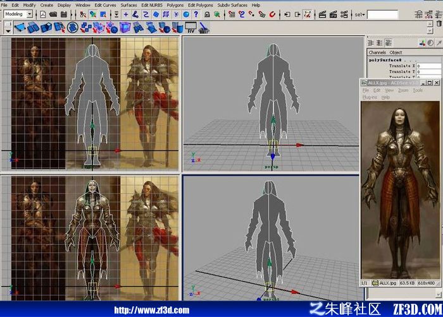This screenshot has height=317, width=443.
Task: Open the Channels menu in Channel Box
Action: point(377,52)
